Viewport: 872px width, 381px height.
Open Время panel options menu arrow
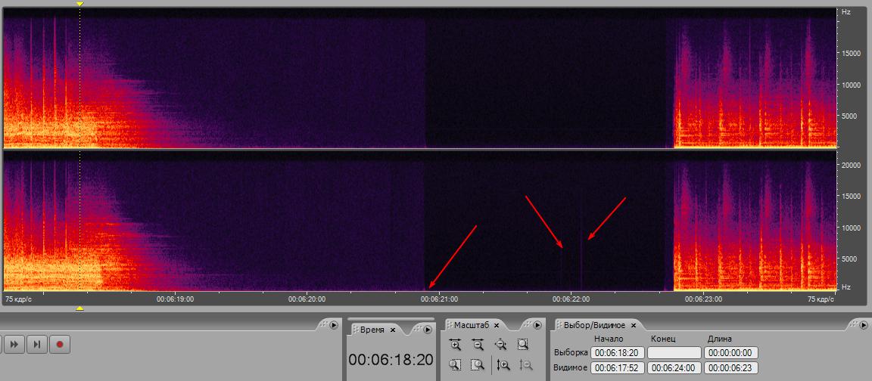(427, 330)
